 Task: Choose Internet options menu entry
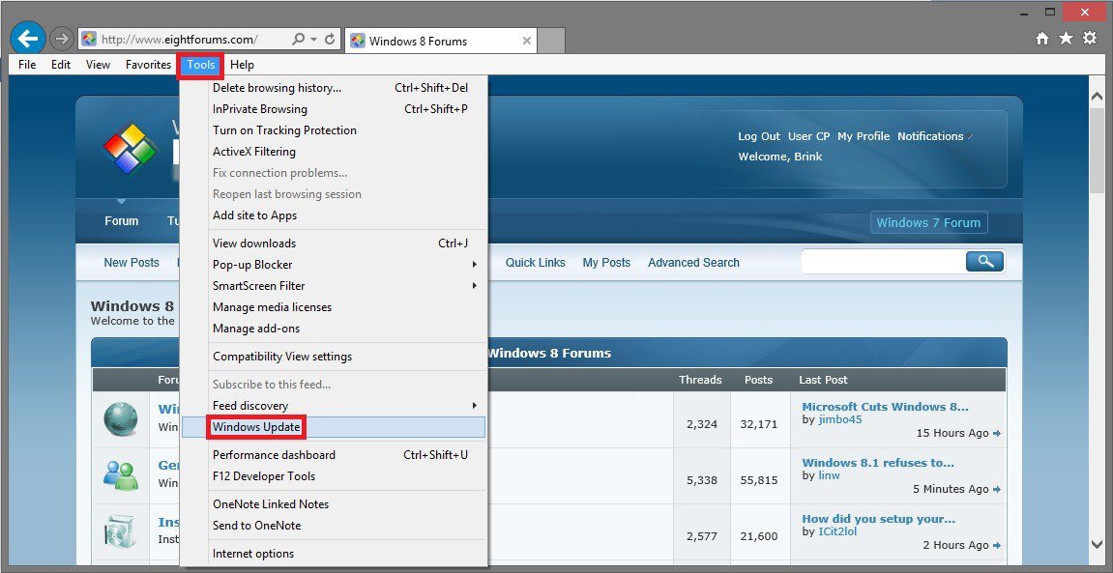(x=253, y=554)
